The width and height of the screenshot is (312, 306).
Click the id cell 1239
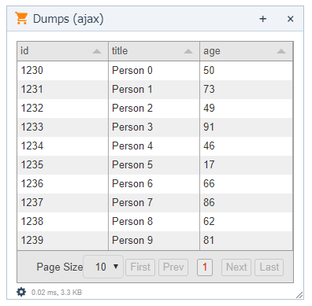coord(63,241)
